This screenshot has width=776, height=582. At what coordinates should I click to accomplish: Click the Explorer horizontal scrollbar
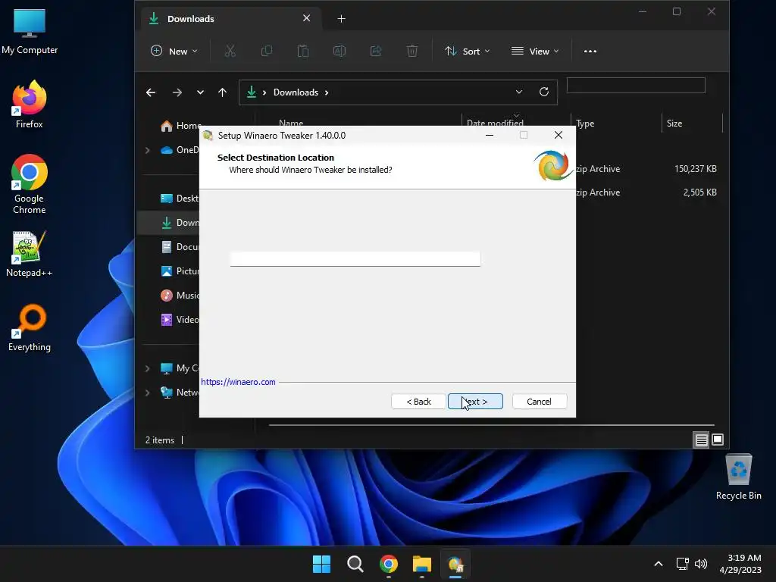(491, 425)
